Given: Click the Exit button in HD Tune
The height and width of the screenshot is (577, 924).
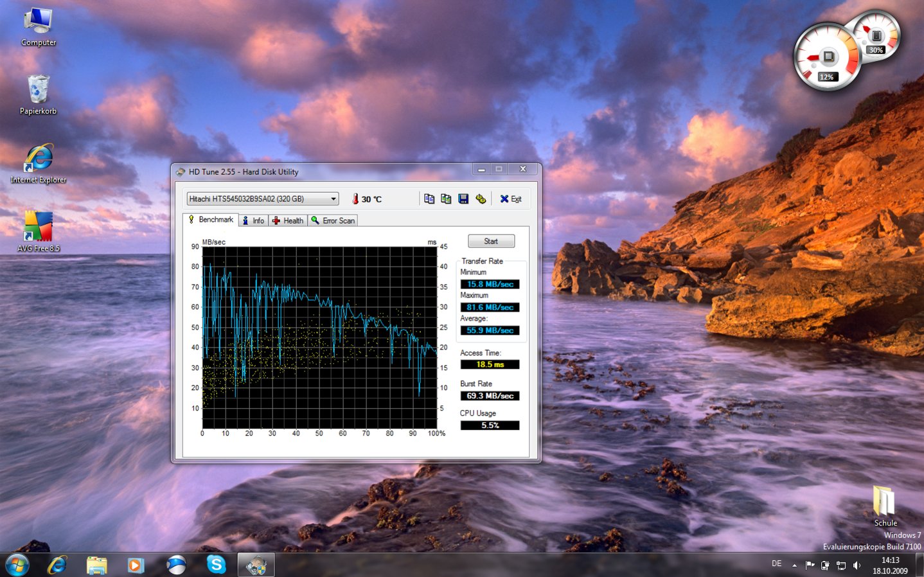Looking at the screenshot, I should [x=511, y=199].
